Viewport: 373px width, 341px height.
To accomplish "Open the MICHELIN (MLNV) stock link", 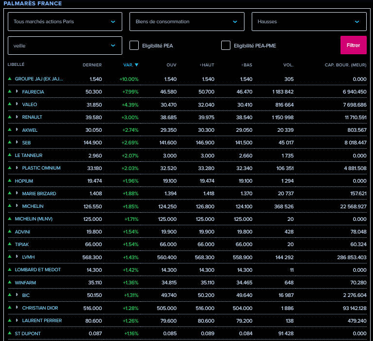I will pos(33,219).
